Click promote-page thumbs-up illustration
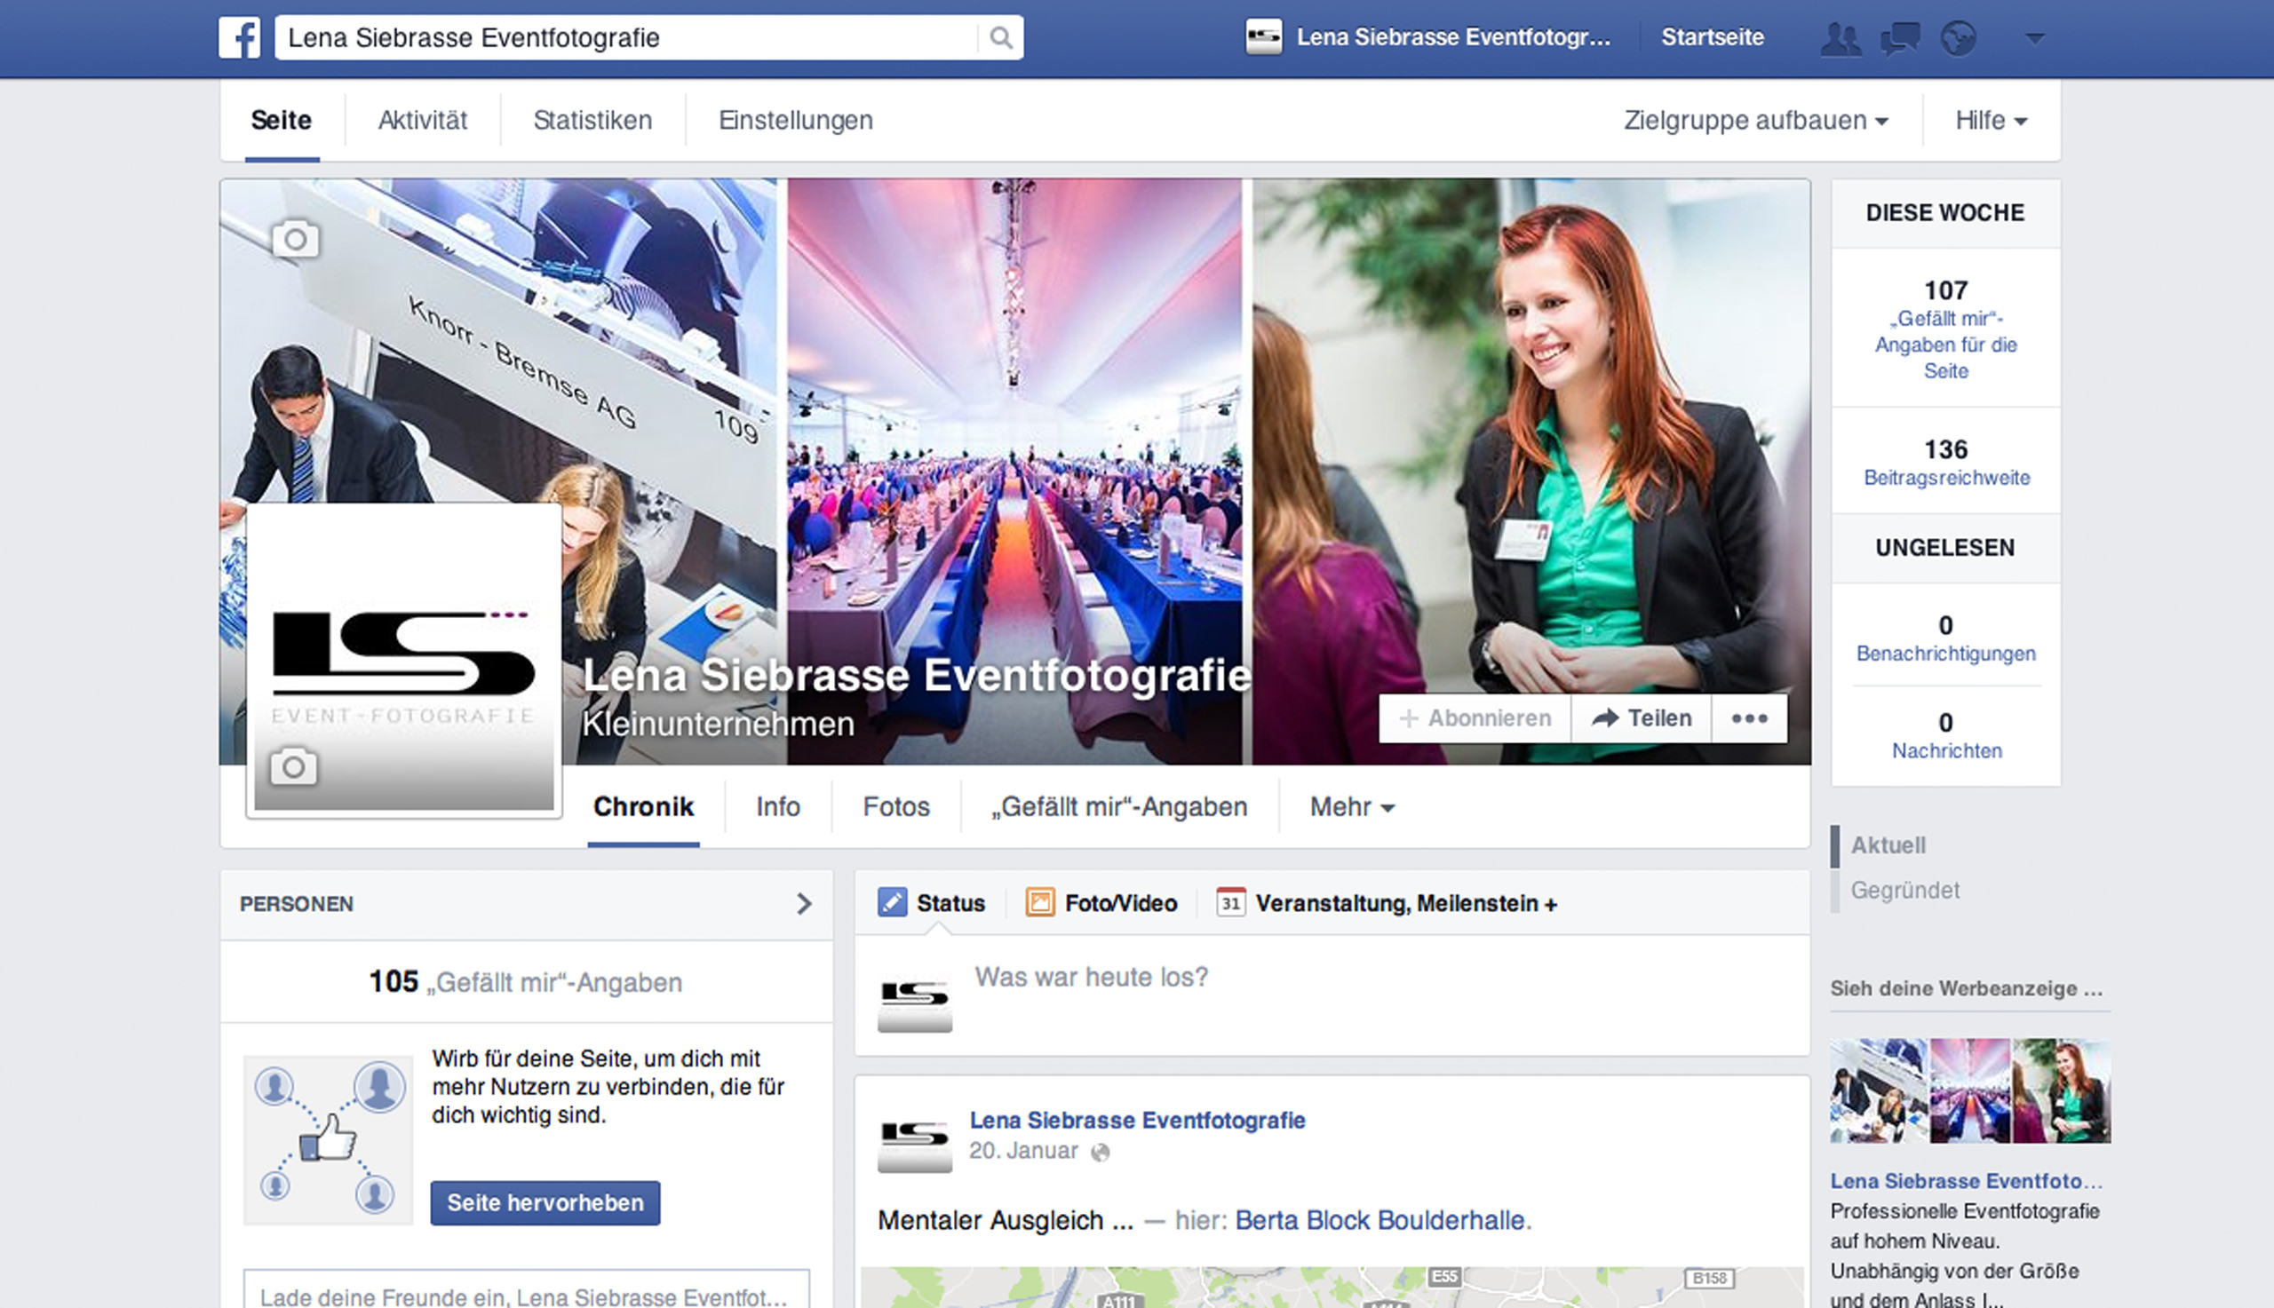Viewport: 2274px width, 1308px height. 328,1140
